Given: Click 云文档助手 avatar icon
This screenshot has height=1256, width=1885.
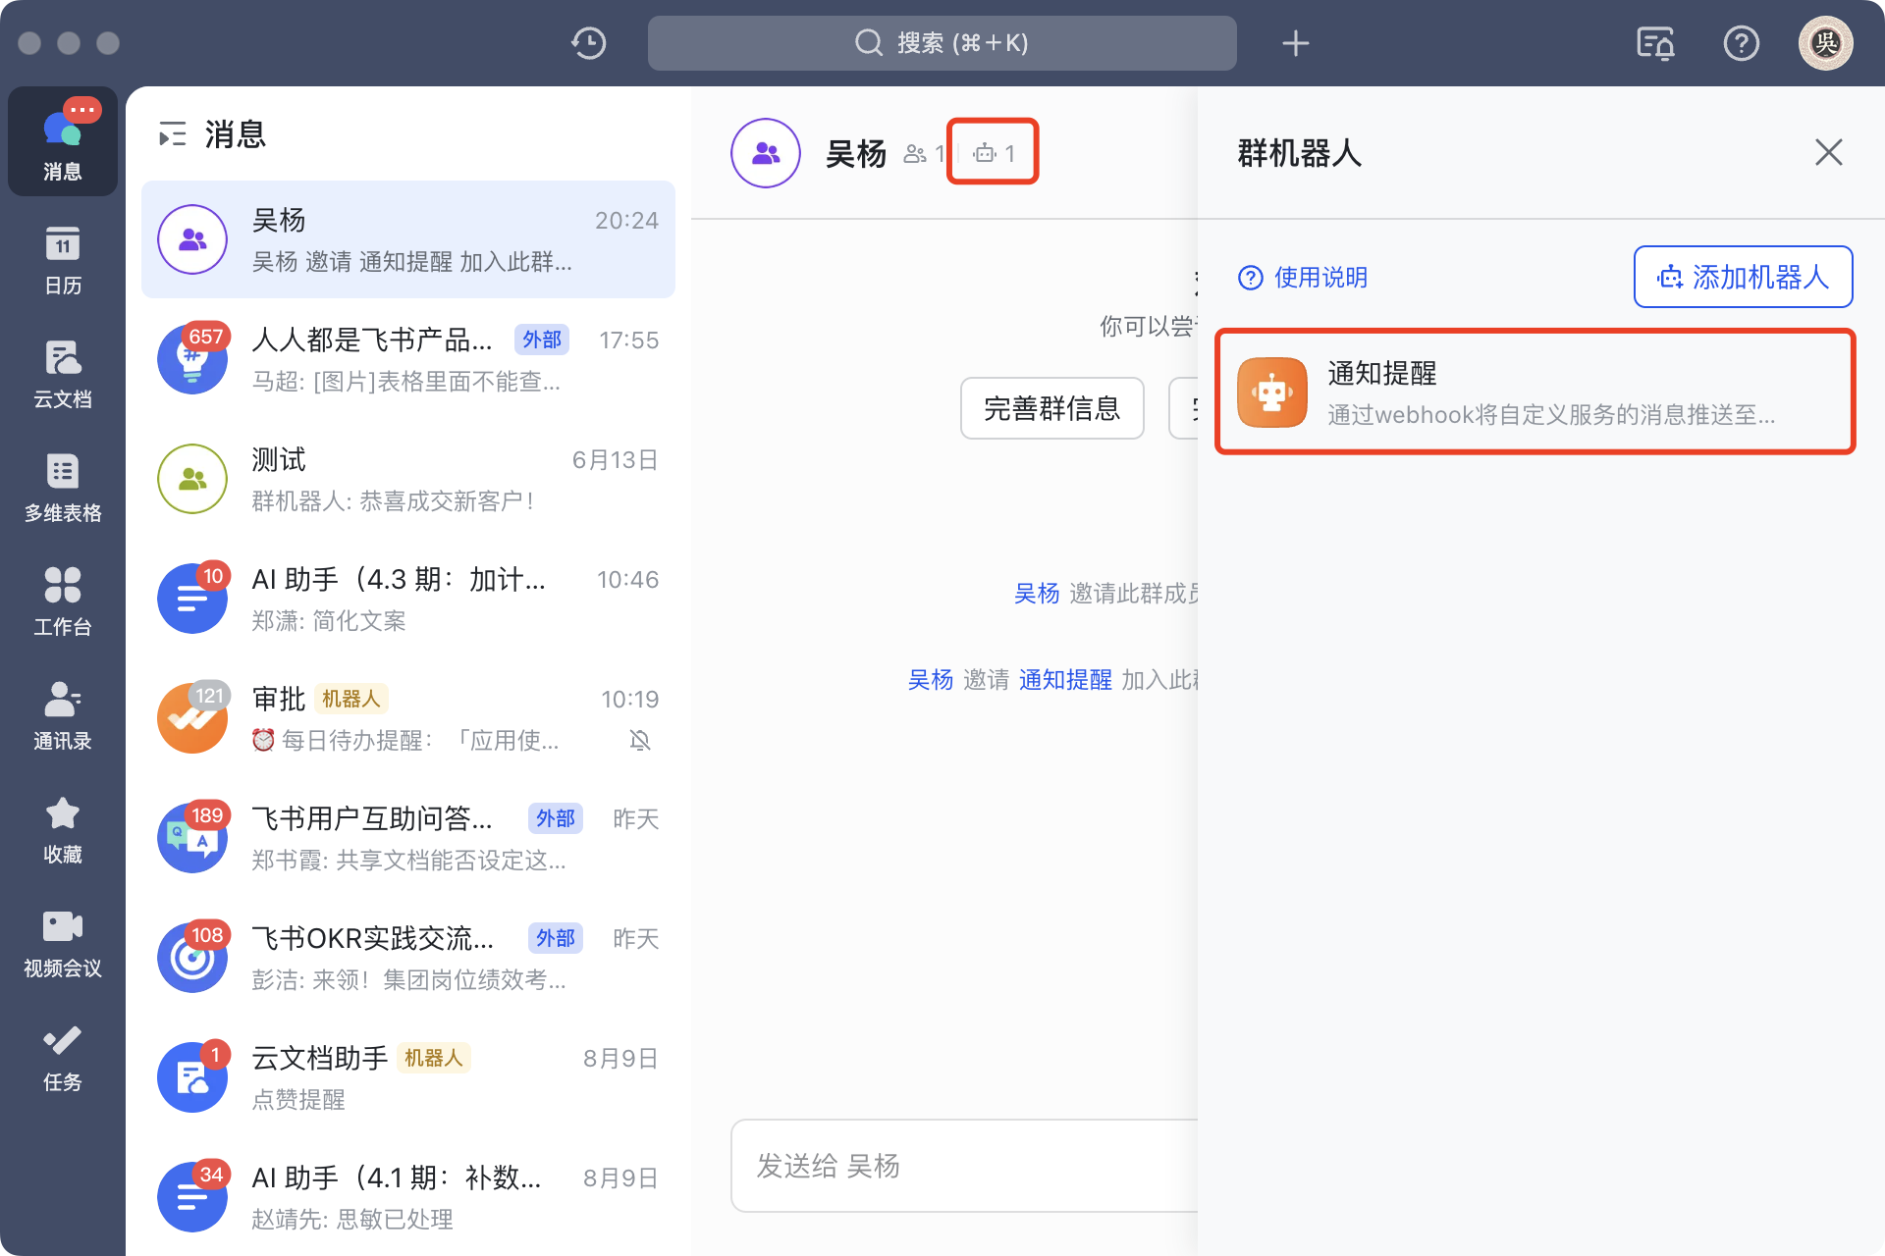Looking at the screenshot, I should click(x=192, y=1077).
